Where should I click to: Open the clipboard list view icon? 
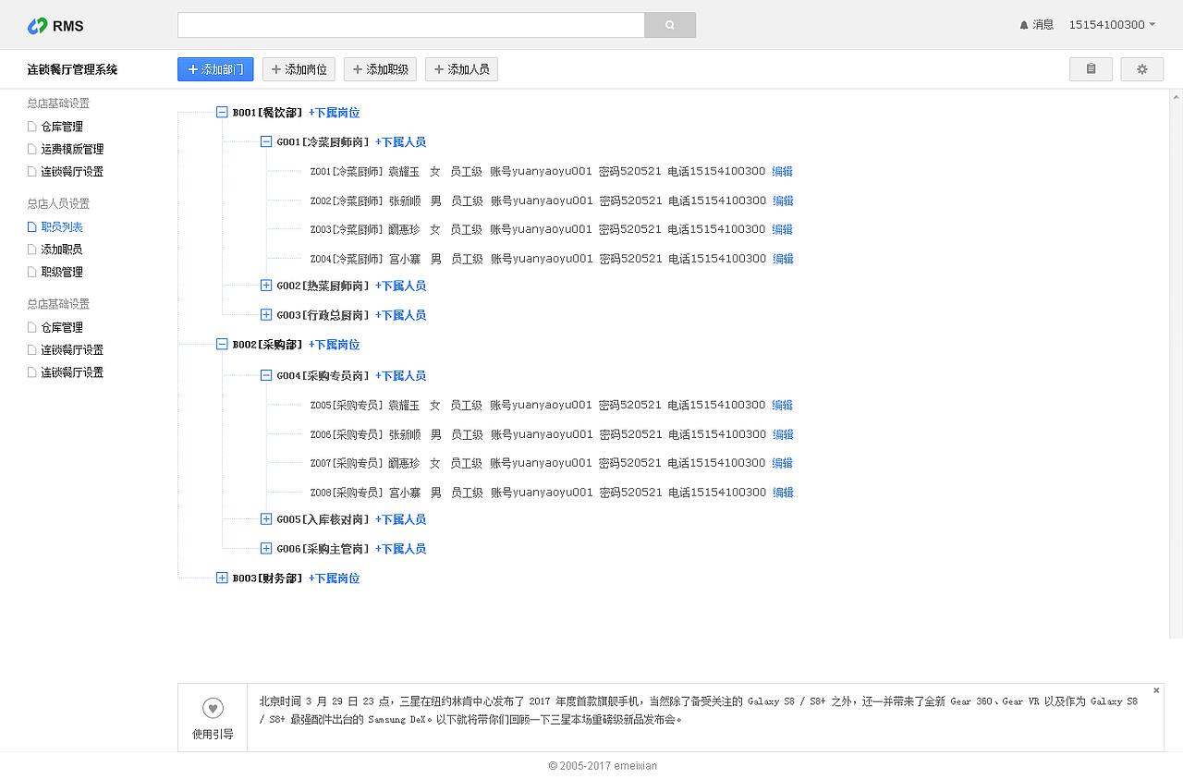pyautogui.click(x=1092, y=69)
